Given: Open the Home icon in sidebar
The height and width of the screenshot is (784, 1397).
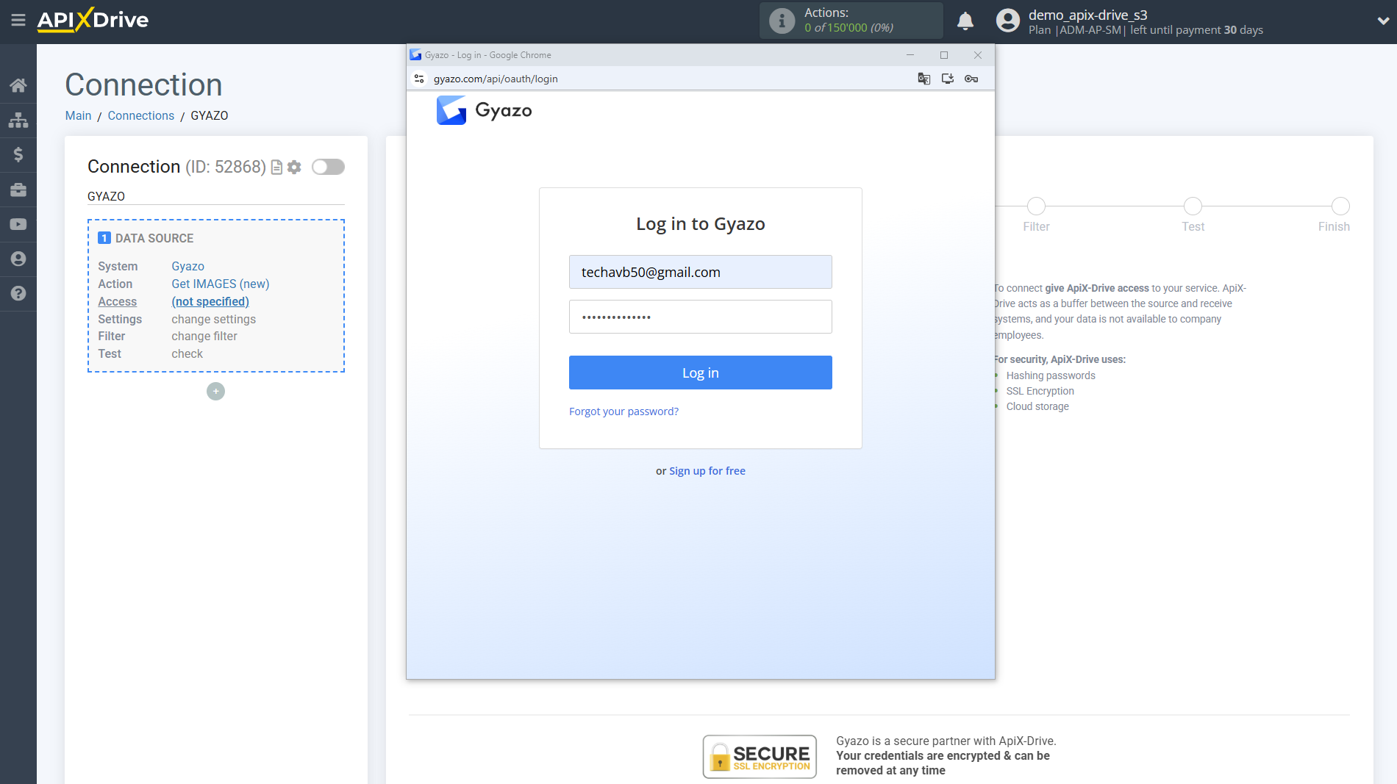Looking at the screenshot, I should pos(18,84).
